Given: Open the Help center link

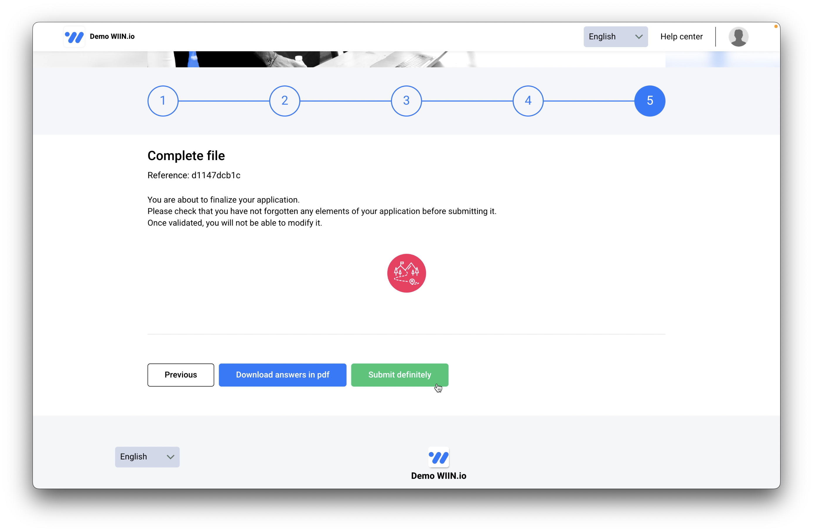Looking at the screenshot, I should pos(682,37).
